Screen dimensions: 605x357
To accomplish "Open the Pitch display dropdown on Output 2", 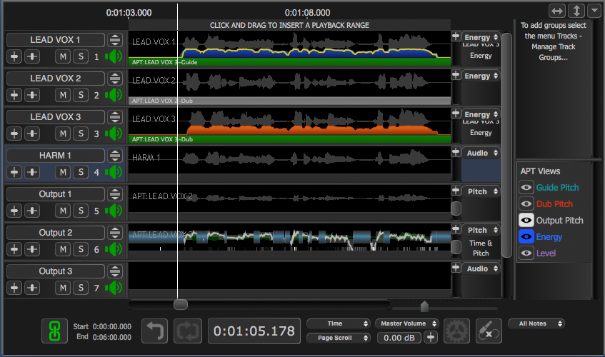I will (481, 231).
